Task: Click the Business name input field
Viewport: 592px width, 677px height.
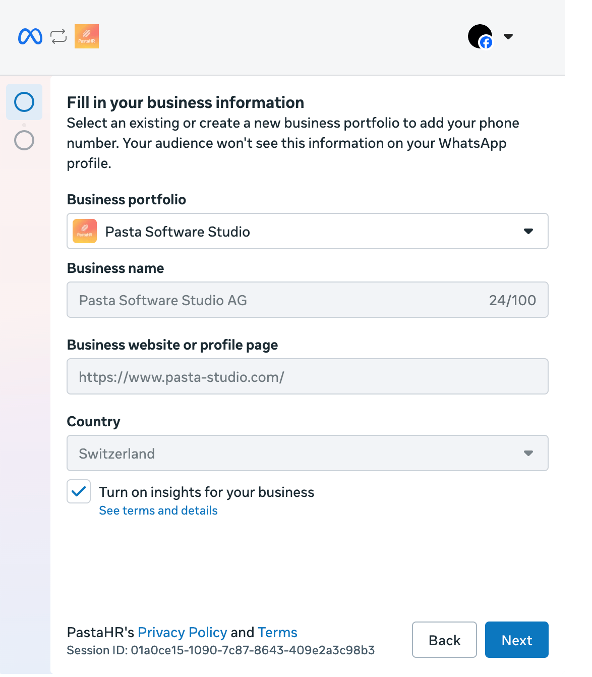Action: pyautogui.click(x=308, y=300)
